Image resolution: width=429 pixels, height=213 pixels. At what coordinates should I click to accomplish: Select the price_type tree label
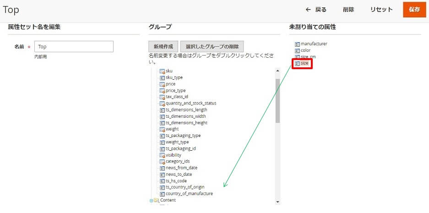176,91
